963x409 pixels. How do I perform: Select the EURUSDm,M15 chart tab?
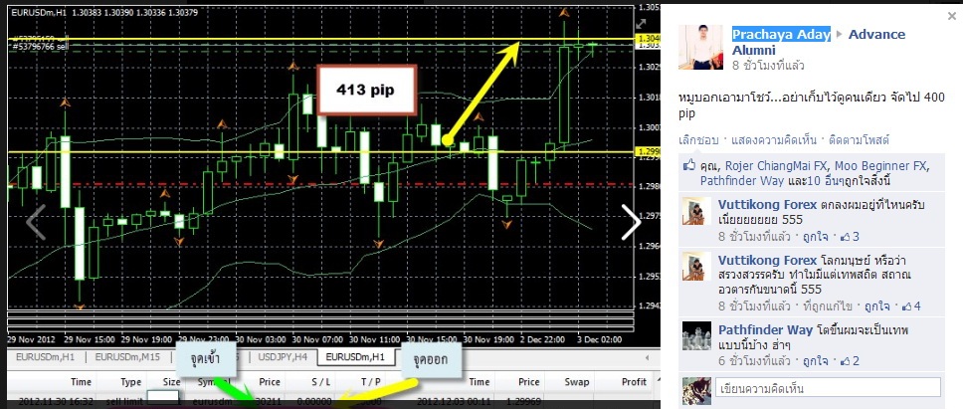pyautogui.click(x=127, y=356)
